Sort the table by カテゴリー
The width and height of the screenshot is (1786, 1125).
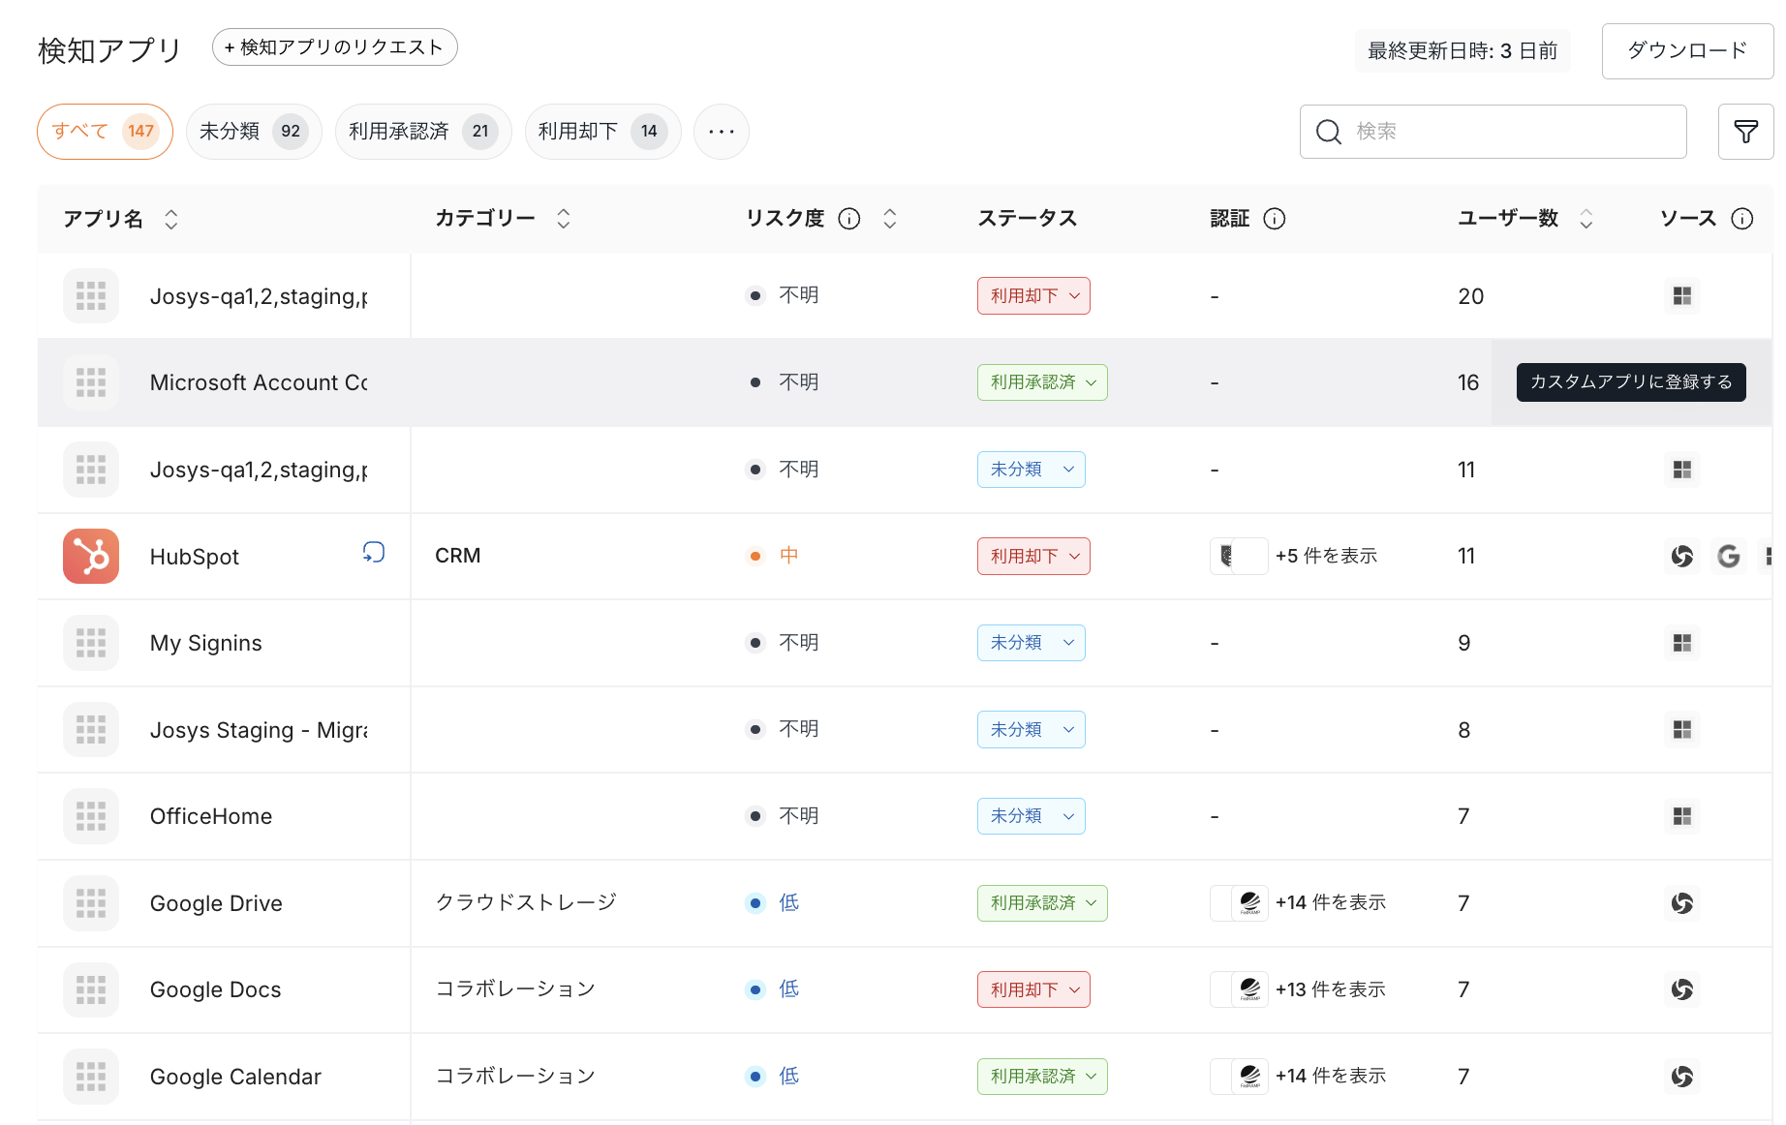pyautogui.click(x=564, y=219)
